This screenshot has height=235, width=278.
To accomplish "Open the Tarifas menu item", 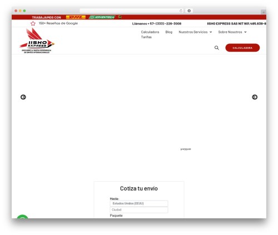I will 146,37.
